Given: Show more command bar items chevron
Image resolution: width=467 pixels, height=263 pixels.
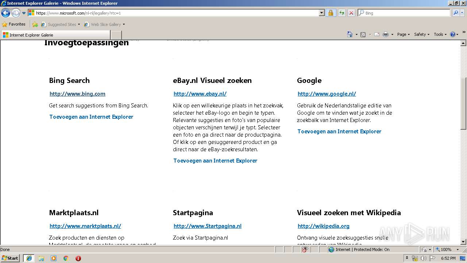Looking at the screenshot, I should pos(464,33).
